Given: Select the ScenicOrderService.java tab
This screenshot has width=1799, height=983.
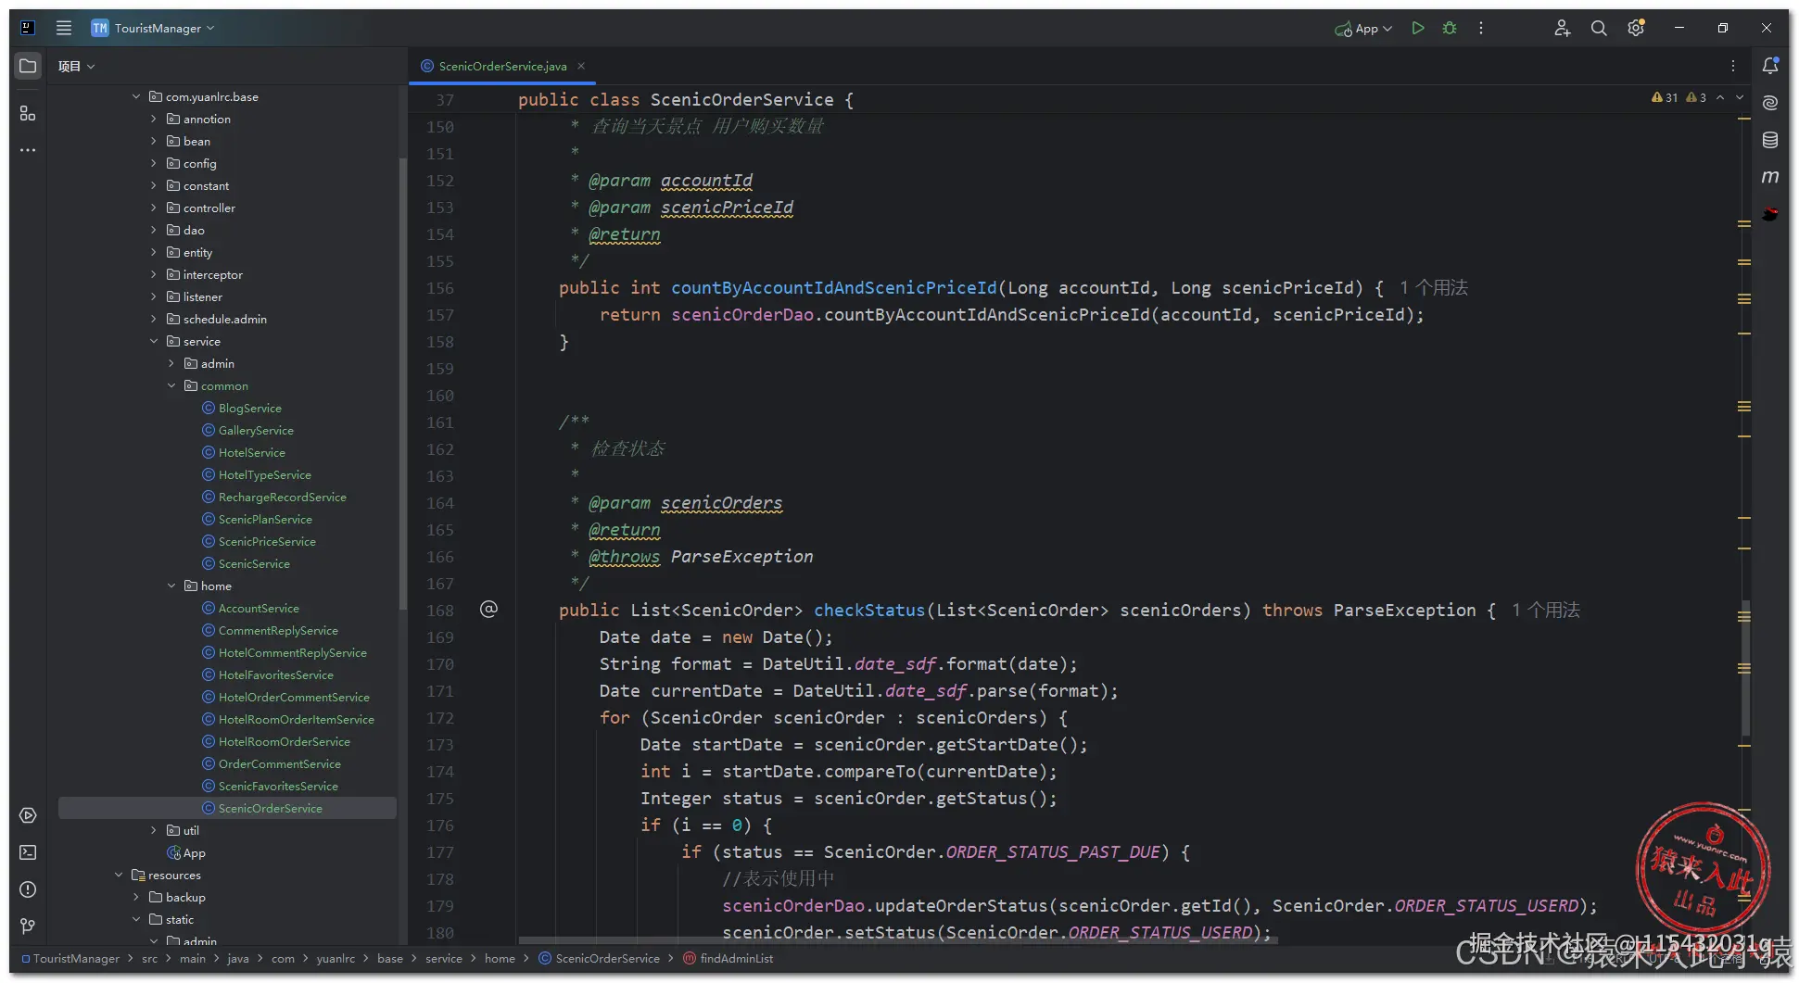Looking at the screenshot, I should point(501,67).
